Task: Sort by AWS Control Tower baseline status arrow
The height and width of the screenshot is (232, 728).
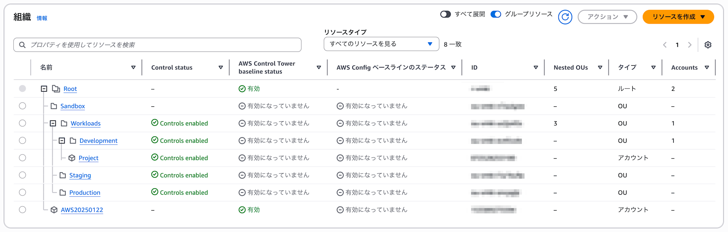Action: pyautogui.click(x=319, y=68)
